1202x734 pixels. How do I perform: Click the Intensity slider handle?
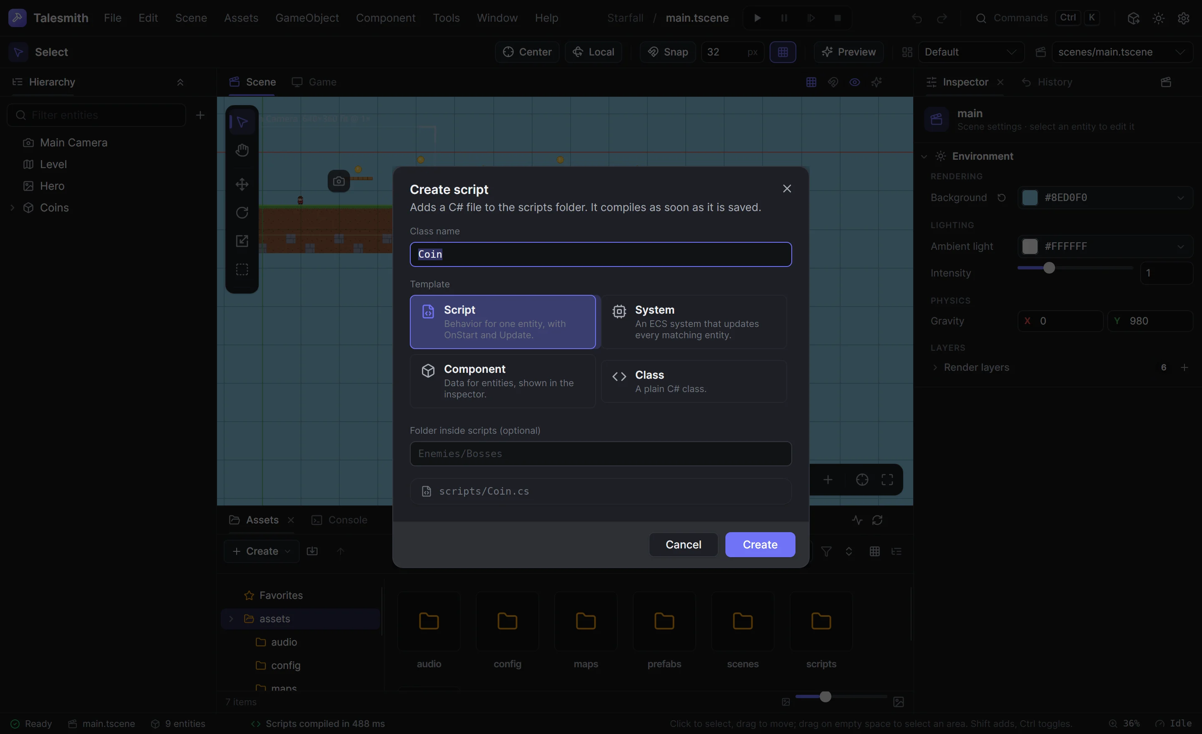1049,268
